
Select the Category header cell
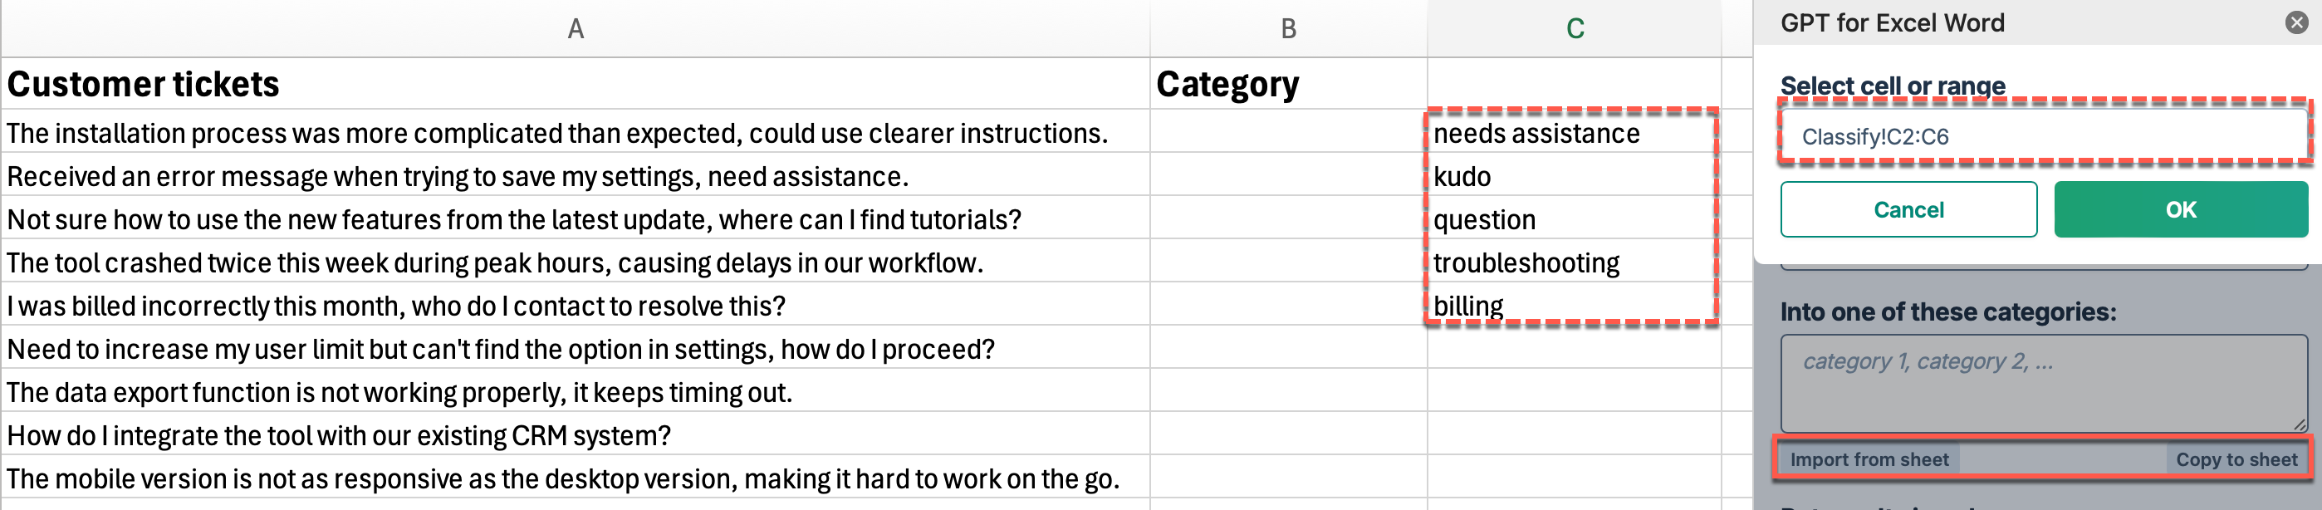[x=1288, y=84]
